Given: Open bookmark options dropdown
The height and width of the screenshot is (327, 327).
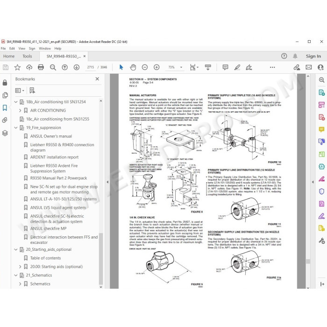Looking at the screenshot, I should (x=20, y=91).
